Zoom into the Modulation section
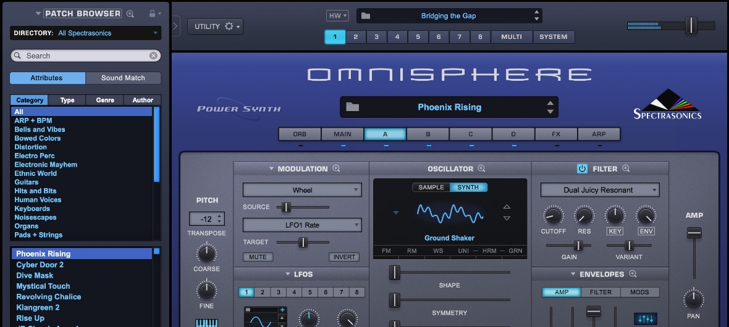Viewport: 729px width, 327px height. [x=336, y=168]
